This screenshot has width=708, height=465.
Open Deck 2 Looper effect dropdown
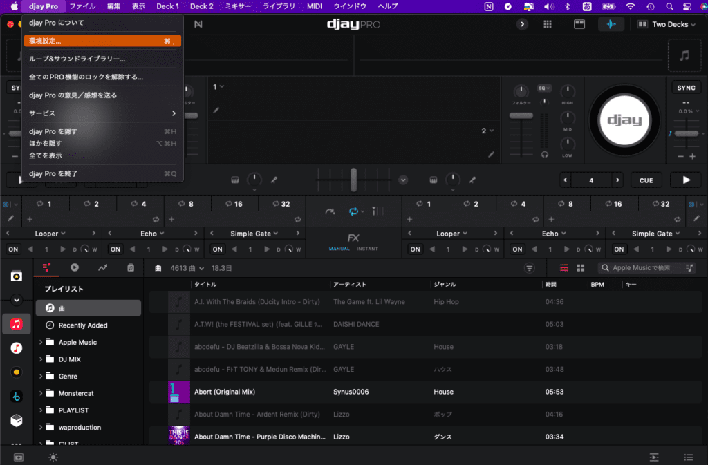click(x=451, y=234)
